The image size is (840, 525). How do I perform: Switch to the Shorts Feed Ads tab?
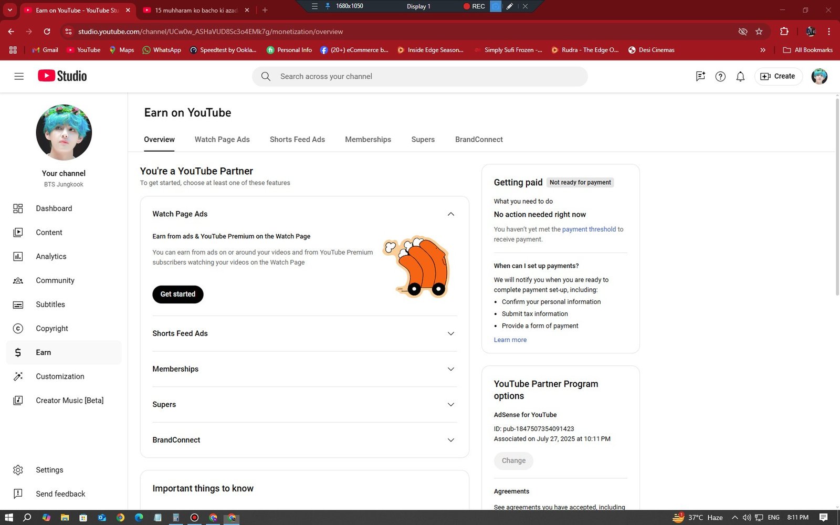pyautogui.click(x=297, y=140)
